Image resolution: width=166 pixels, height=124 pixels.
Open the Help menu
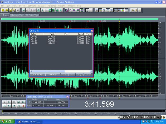pyautogui.click(x=79, y=6)
